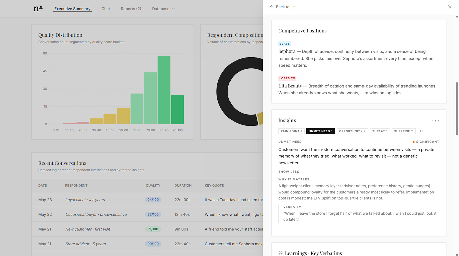Open Occasional buyer · price-sensitive row
Viewport: 459px width, 256px height.
(147, 214)
